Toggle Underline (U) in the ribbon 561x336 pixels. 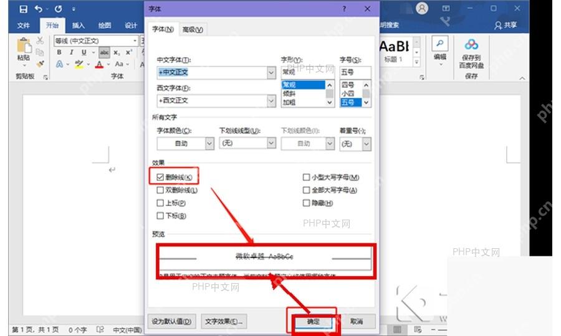84,52
